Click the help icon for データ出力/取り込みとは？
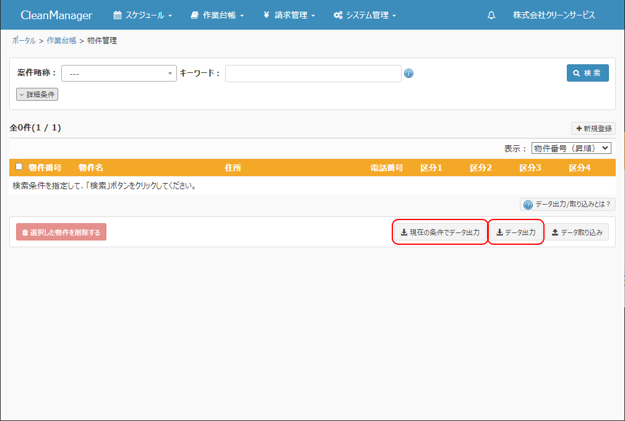 [x=528, y=205]
